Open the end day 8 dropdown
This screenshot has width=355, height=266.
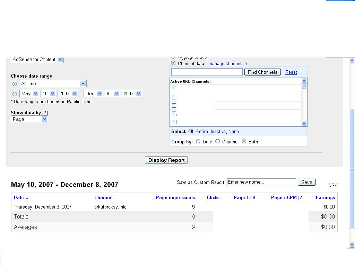click(x=112, y=94)
